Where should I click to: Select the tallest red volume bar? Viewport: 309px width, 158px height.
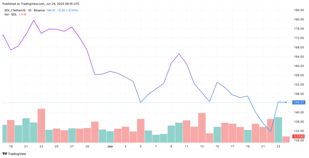[x=41, y=125]
